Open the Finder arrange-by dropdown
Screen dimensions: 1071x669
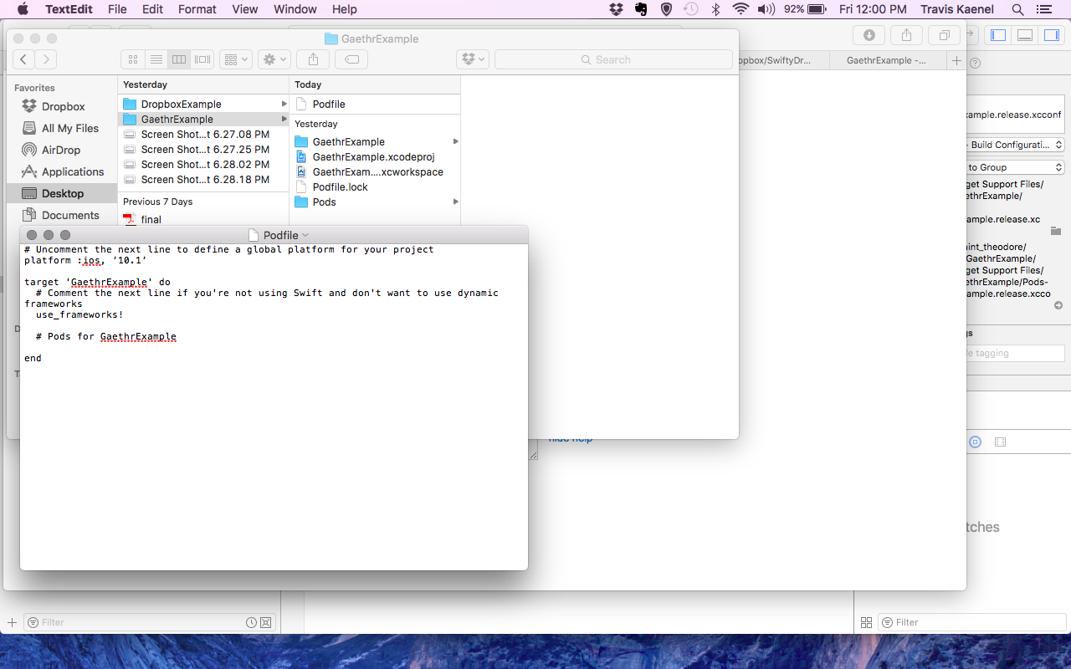(x=235, y=59)
